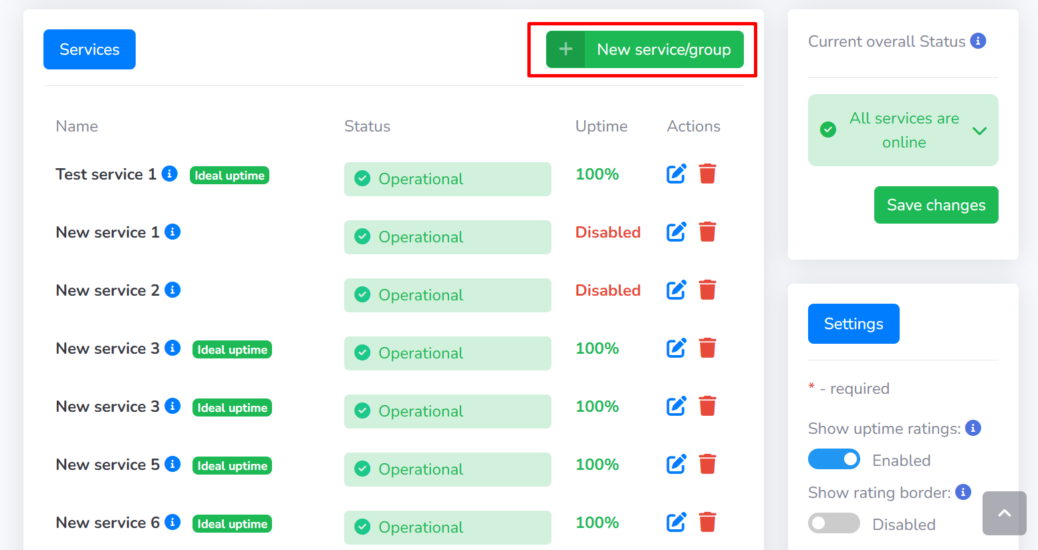This screenshot has height=550, width=1038.
Task: Expand the All services are online dropdown
Action: pyautogui.click(x=980, y=131)
